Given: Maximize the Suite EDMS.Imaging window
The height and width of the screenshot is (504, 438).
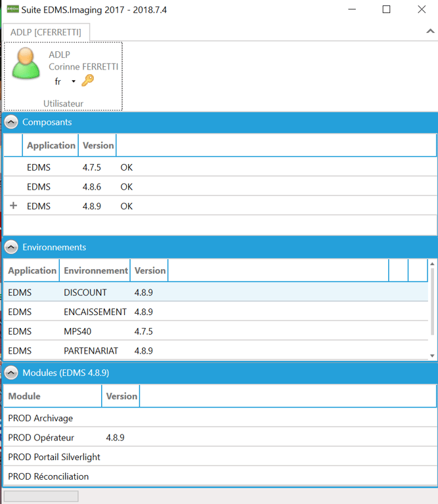Looking at the screenshot, I should 386,9.
